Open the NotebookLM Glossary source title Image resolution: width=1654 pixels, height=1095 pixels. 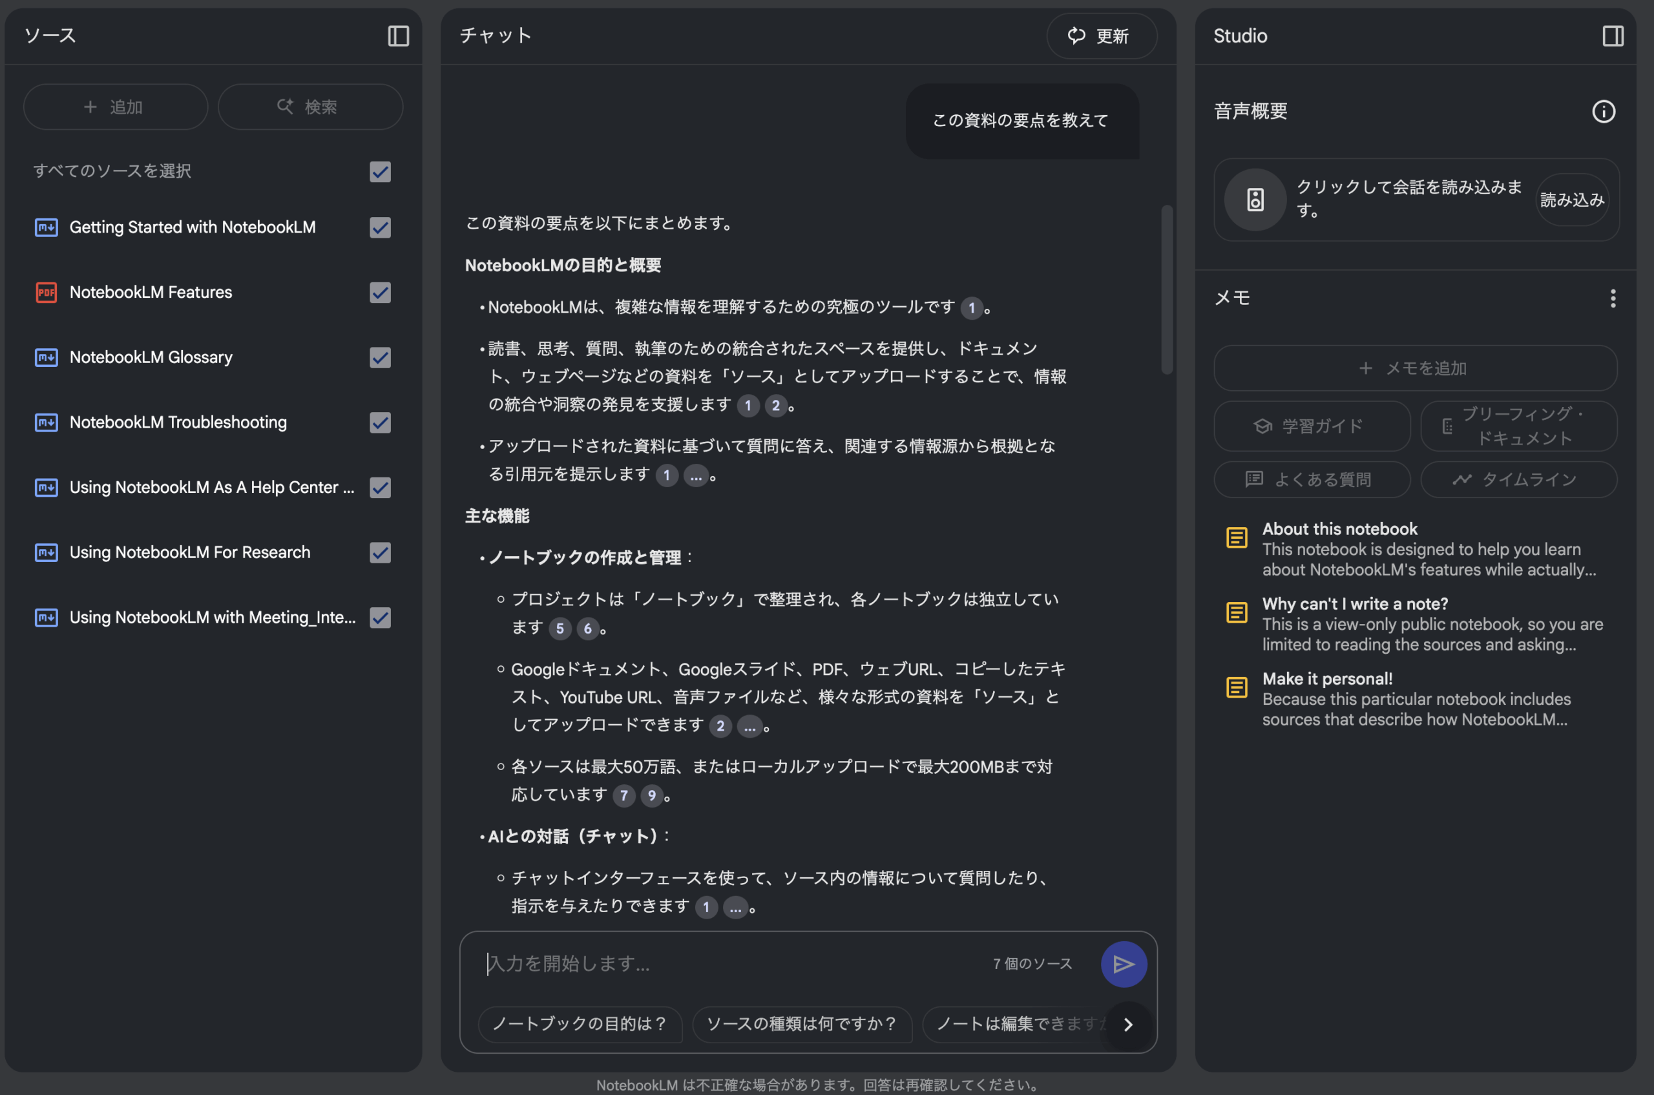[151, 357]
